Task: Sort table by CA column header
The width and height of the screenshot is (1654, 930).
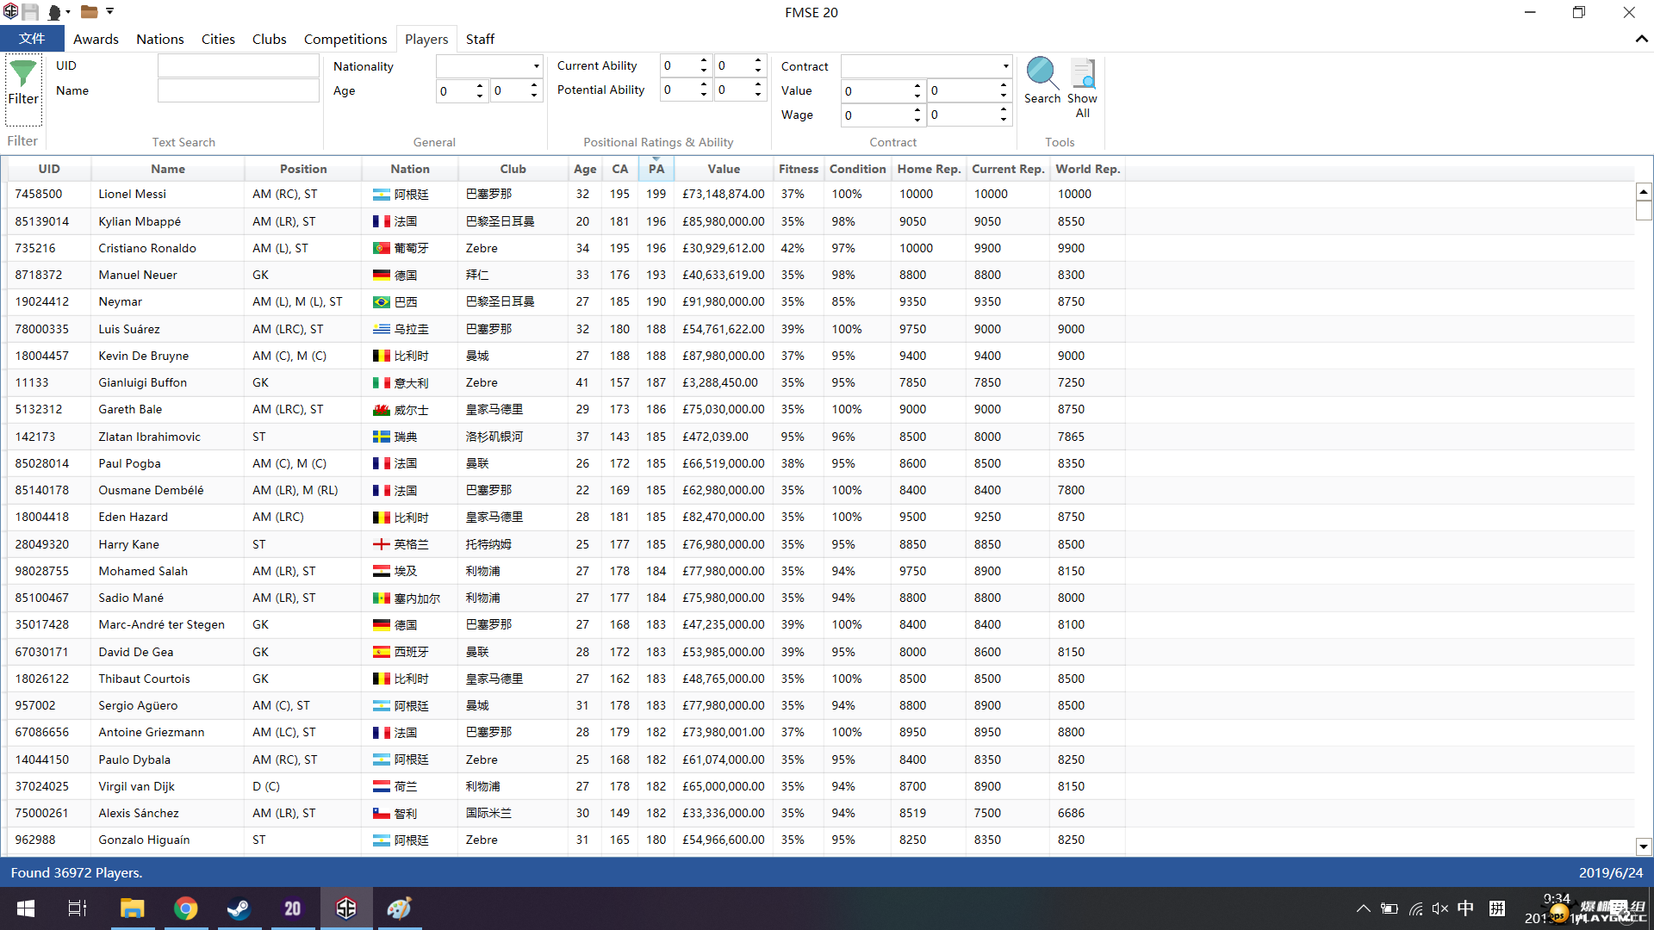Action: pyautogui.click(x=620, y=169)
